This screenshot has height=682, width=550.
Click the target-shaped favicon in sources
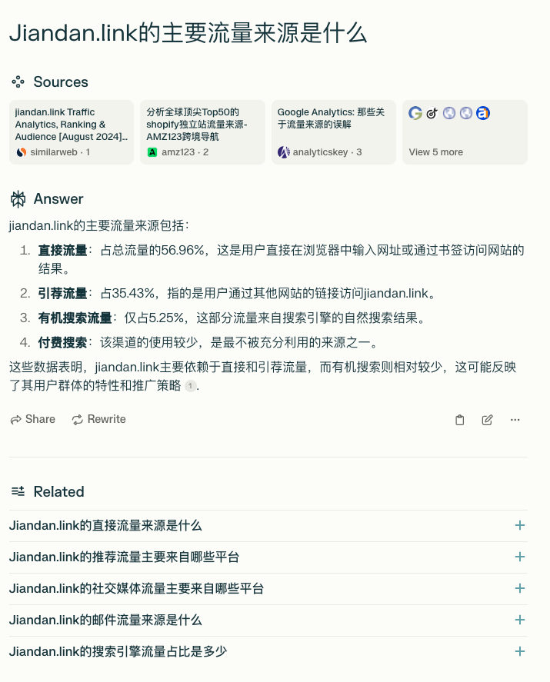coord(432,113)
